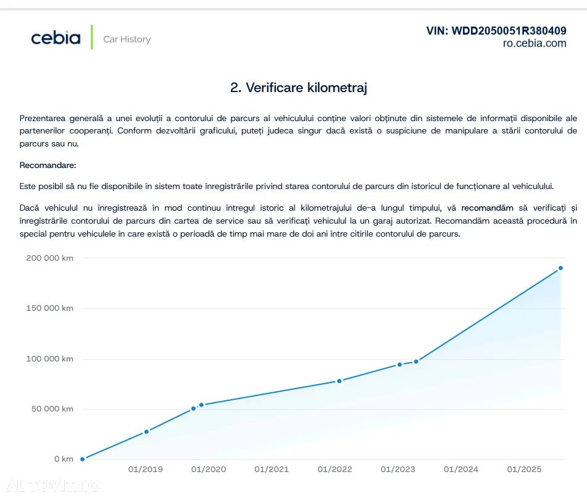Open the ro.cebia.com link
This screenshot has width=587, height=498.
534,43
